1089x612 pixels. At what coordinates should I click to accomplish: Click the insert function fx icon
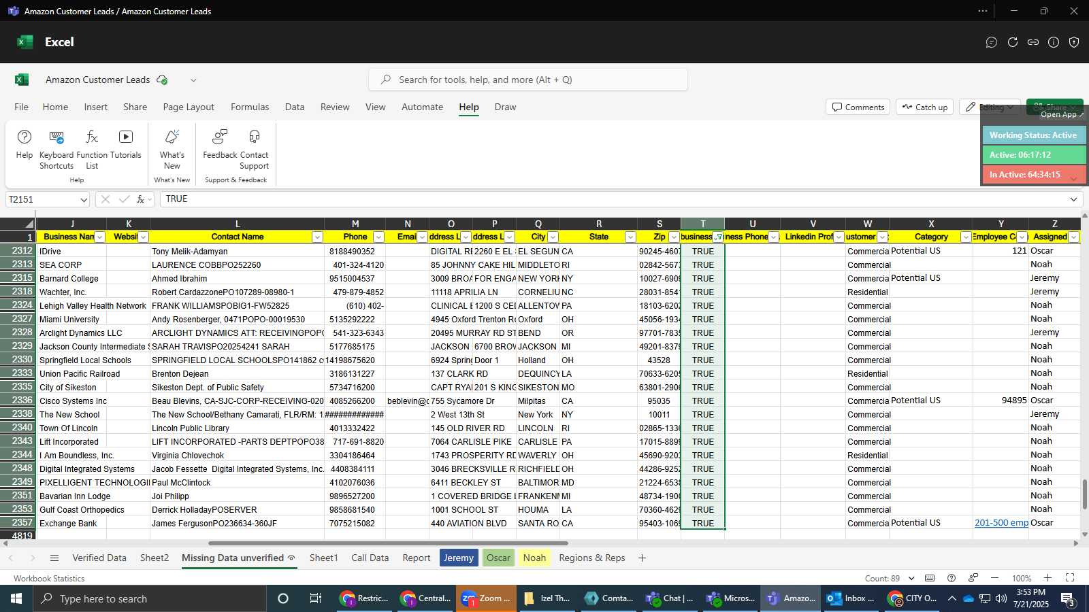coord(141,199)
